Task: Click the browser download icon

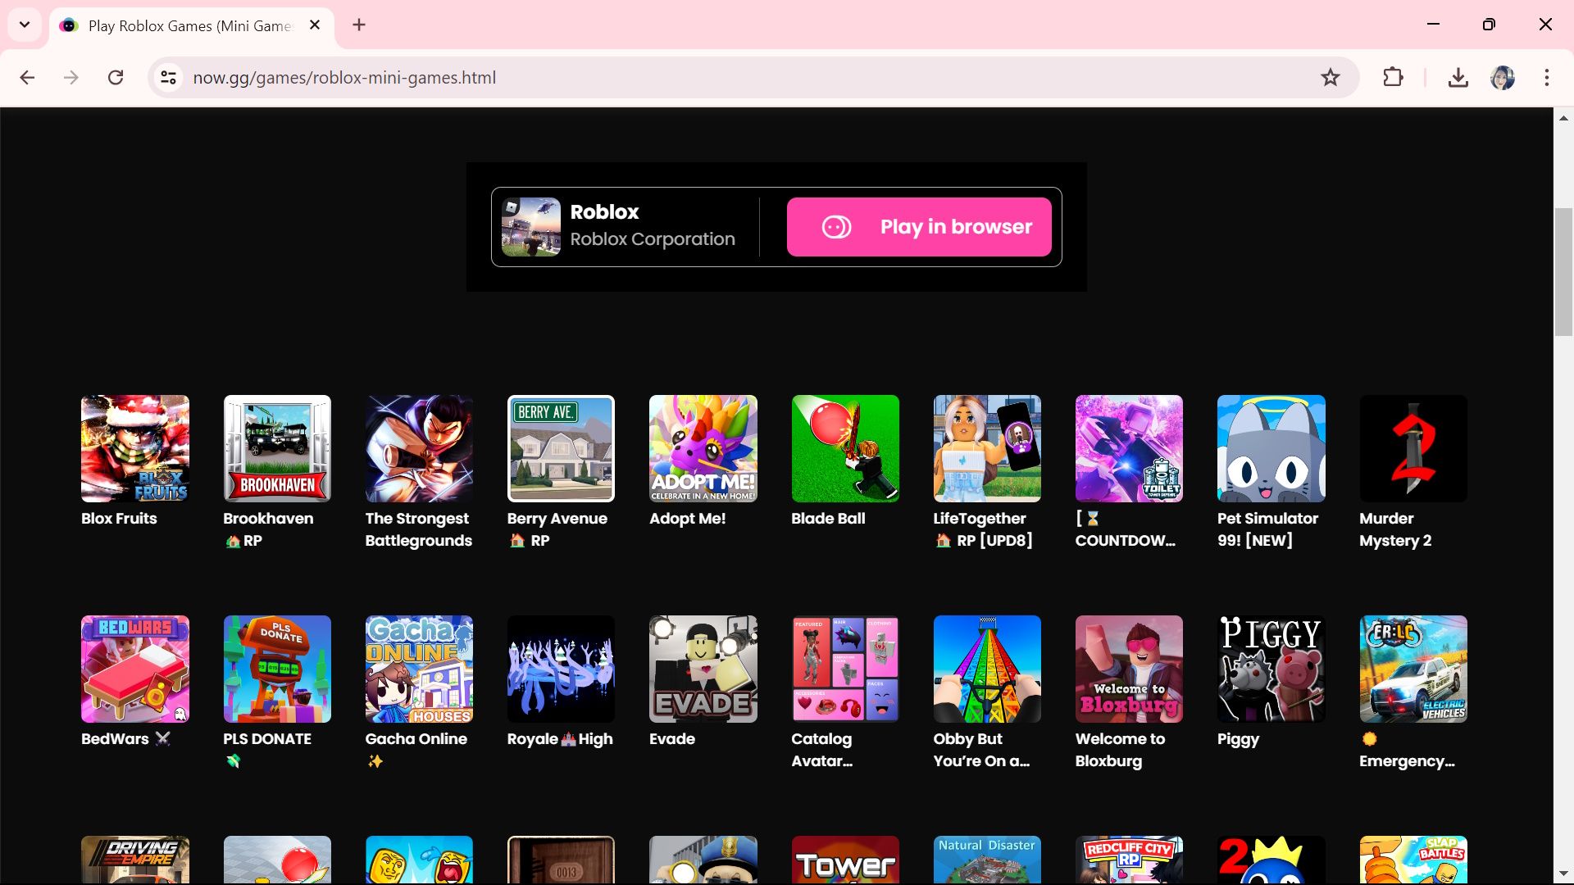Action: pyautogui.click(x=1458, y=75)
